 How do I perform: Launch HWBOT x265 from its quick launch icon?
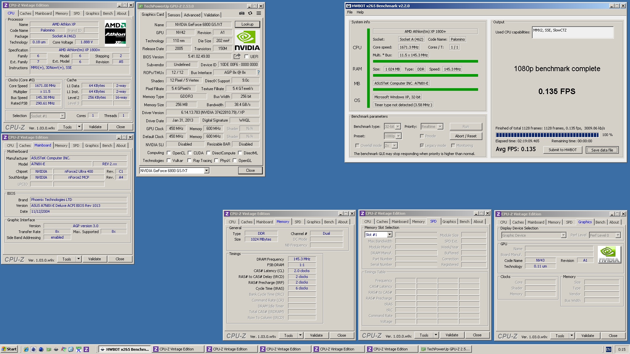56,349
